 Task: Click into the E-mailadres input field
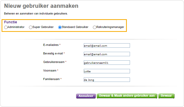tap(107, 46)
